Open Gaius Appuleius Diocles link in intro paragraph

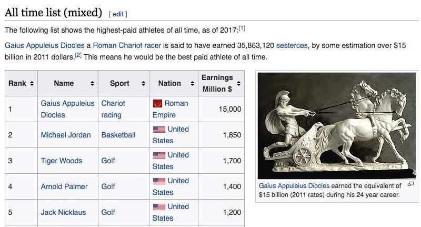tap(45, 45)
